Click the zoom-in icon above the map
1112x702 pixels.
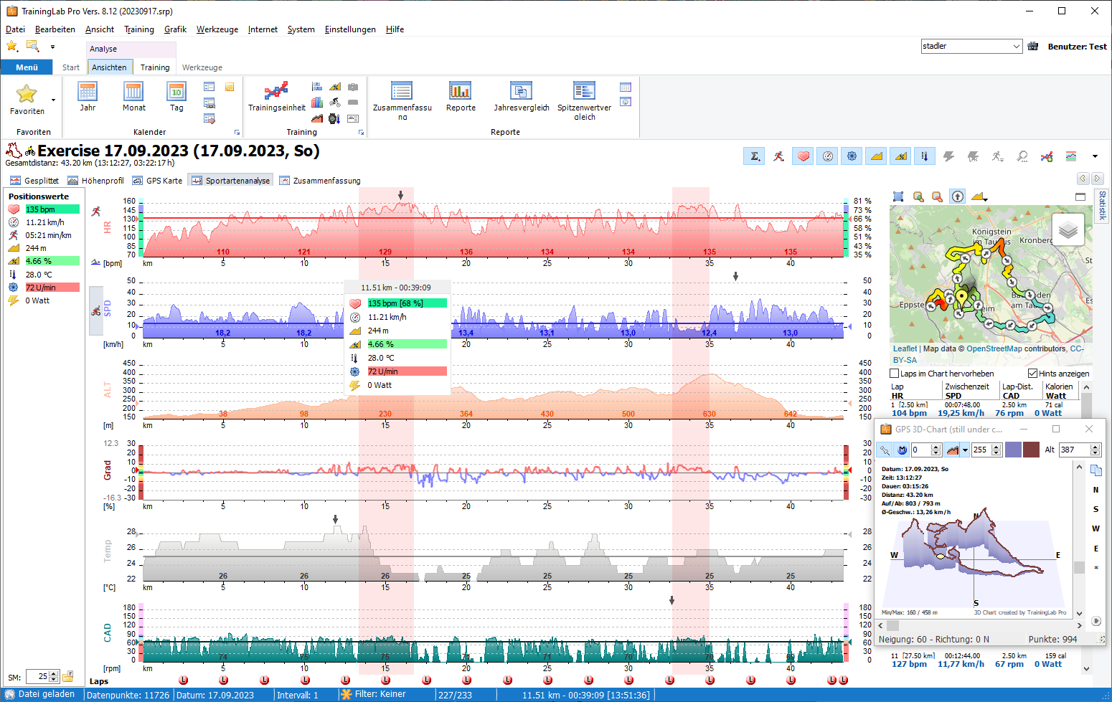pos(918,196)
